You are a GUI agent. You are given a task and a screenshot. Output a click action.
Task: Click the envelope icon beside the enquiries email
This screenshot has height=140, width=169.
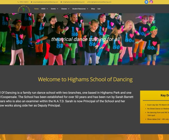point(32,2)
